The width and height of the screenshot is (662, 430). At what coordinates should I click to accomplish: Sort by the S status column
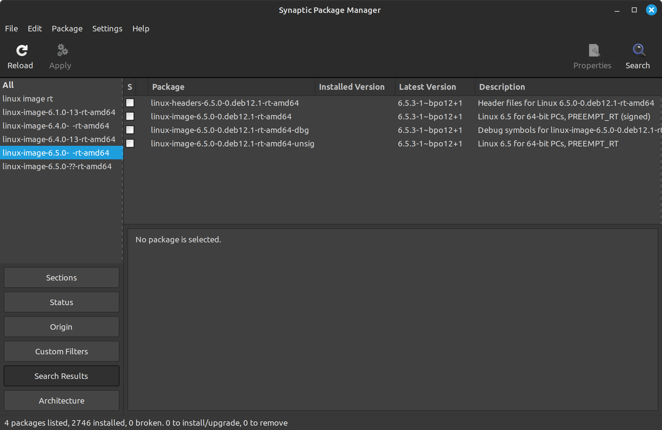coord(130,87)
